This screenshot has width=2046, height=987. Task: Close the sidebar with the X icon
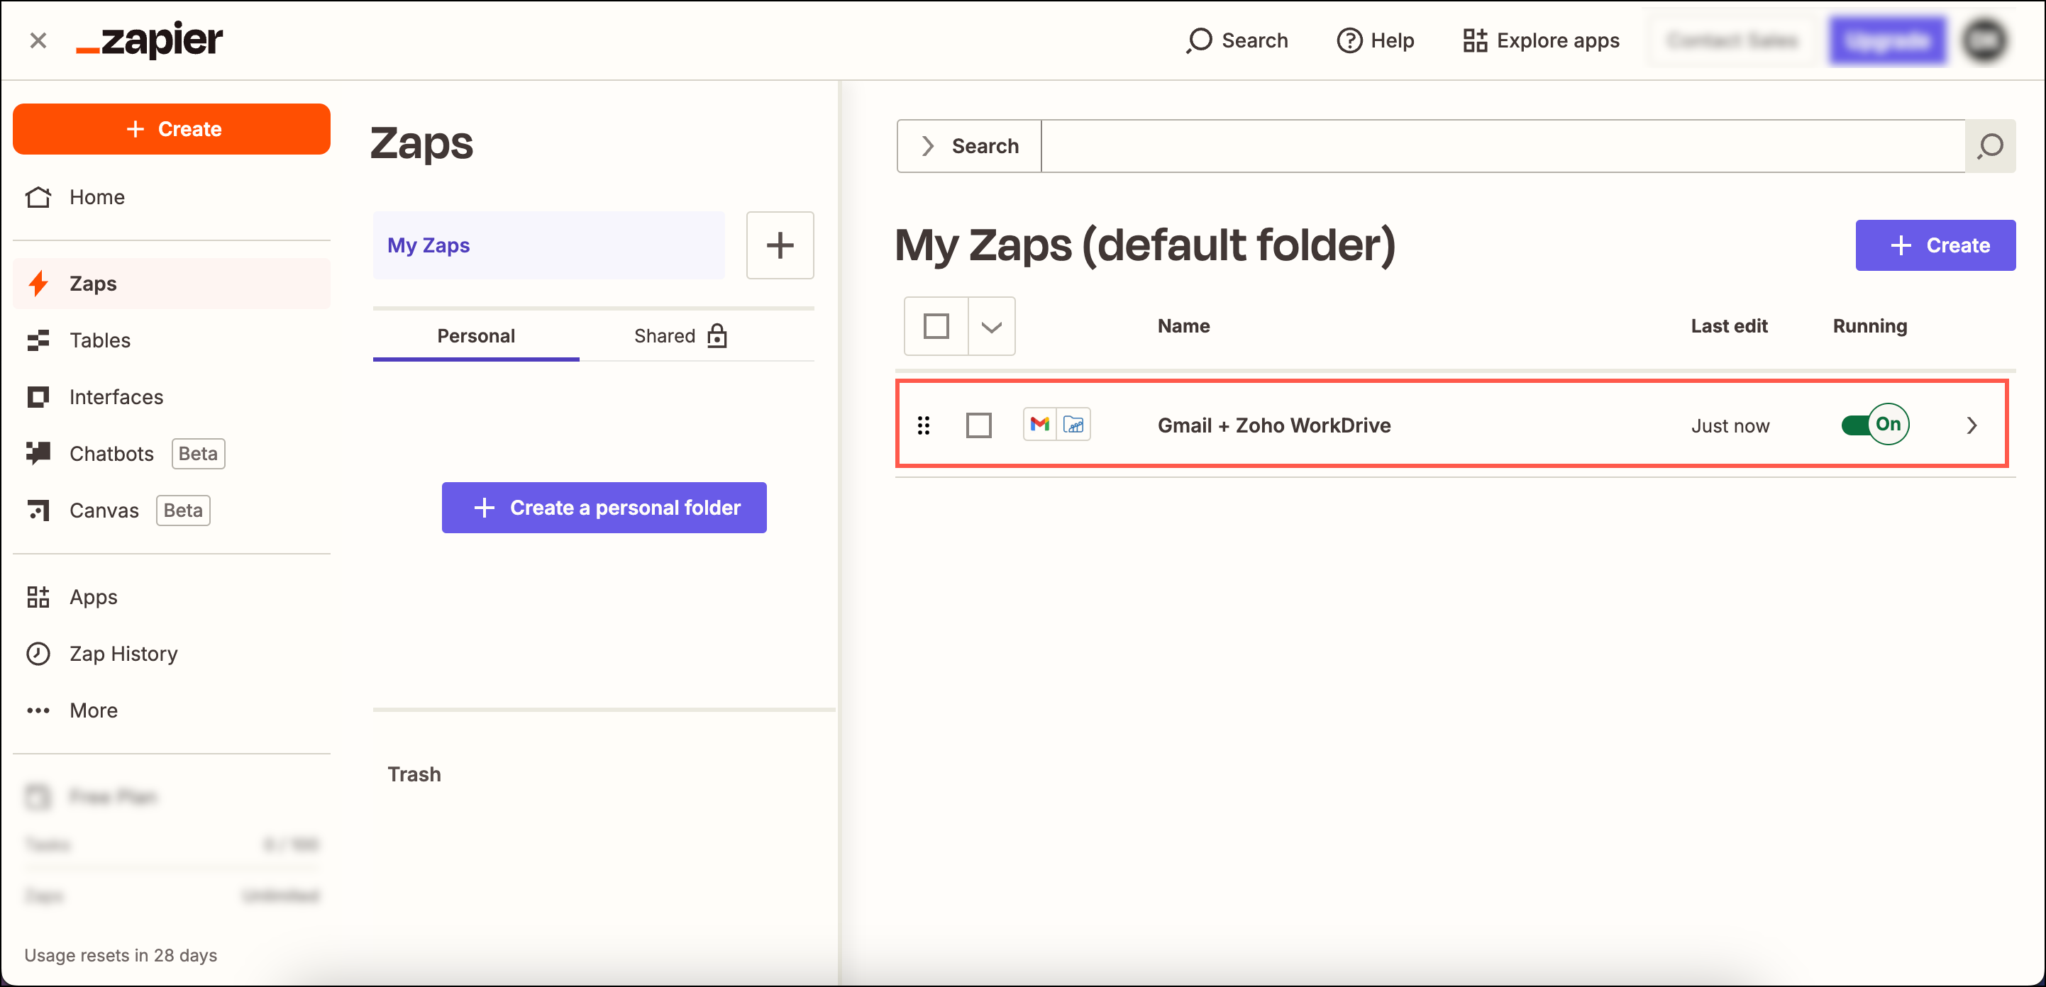click(38, 40)
